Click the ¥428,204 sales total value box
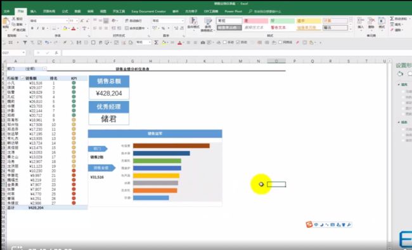This screenshot has height=250, width=412. coord(109,93)
